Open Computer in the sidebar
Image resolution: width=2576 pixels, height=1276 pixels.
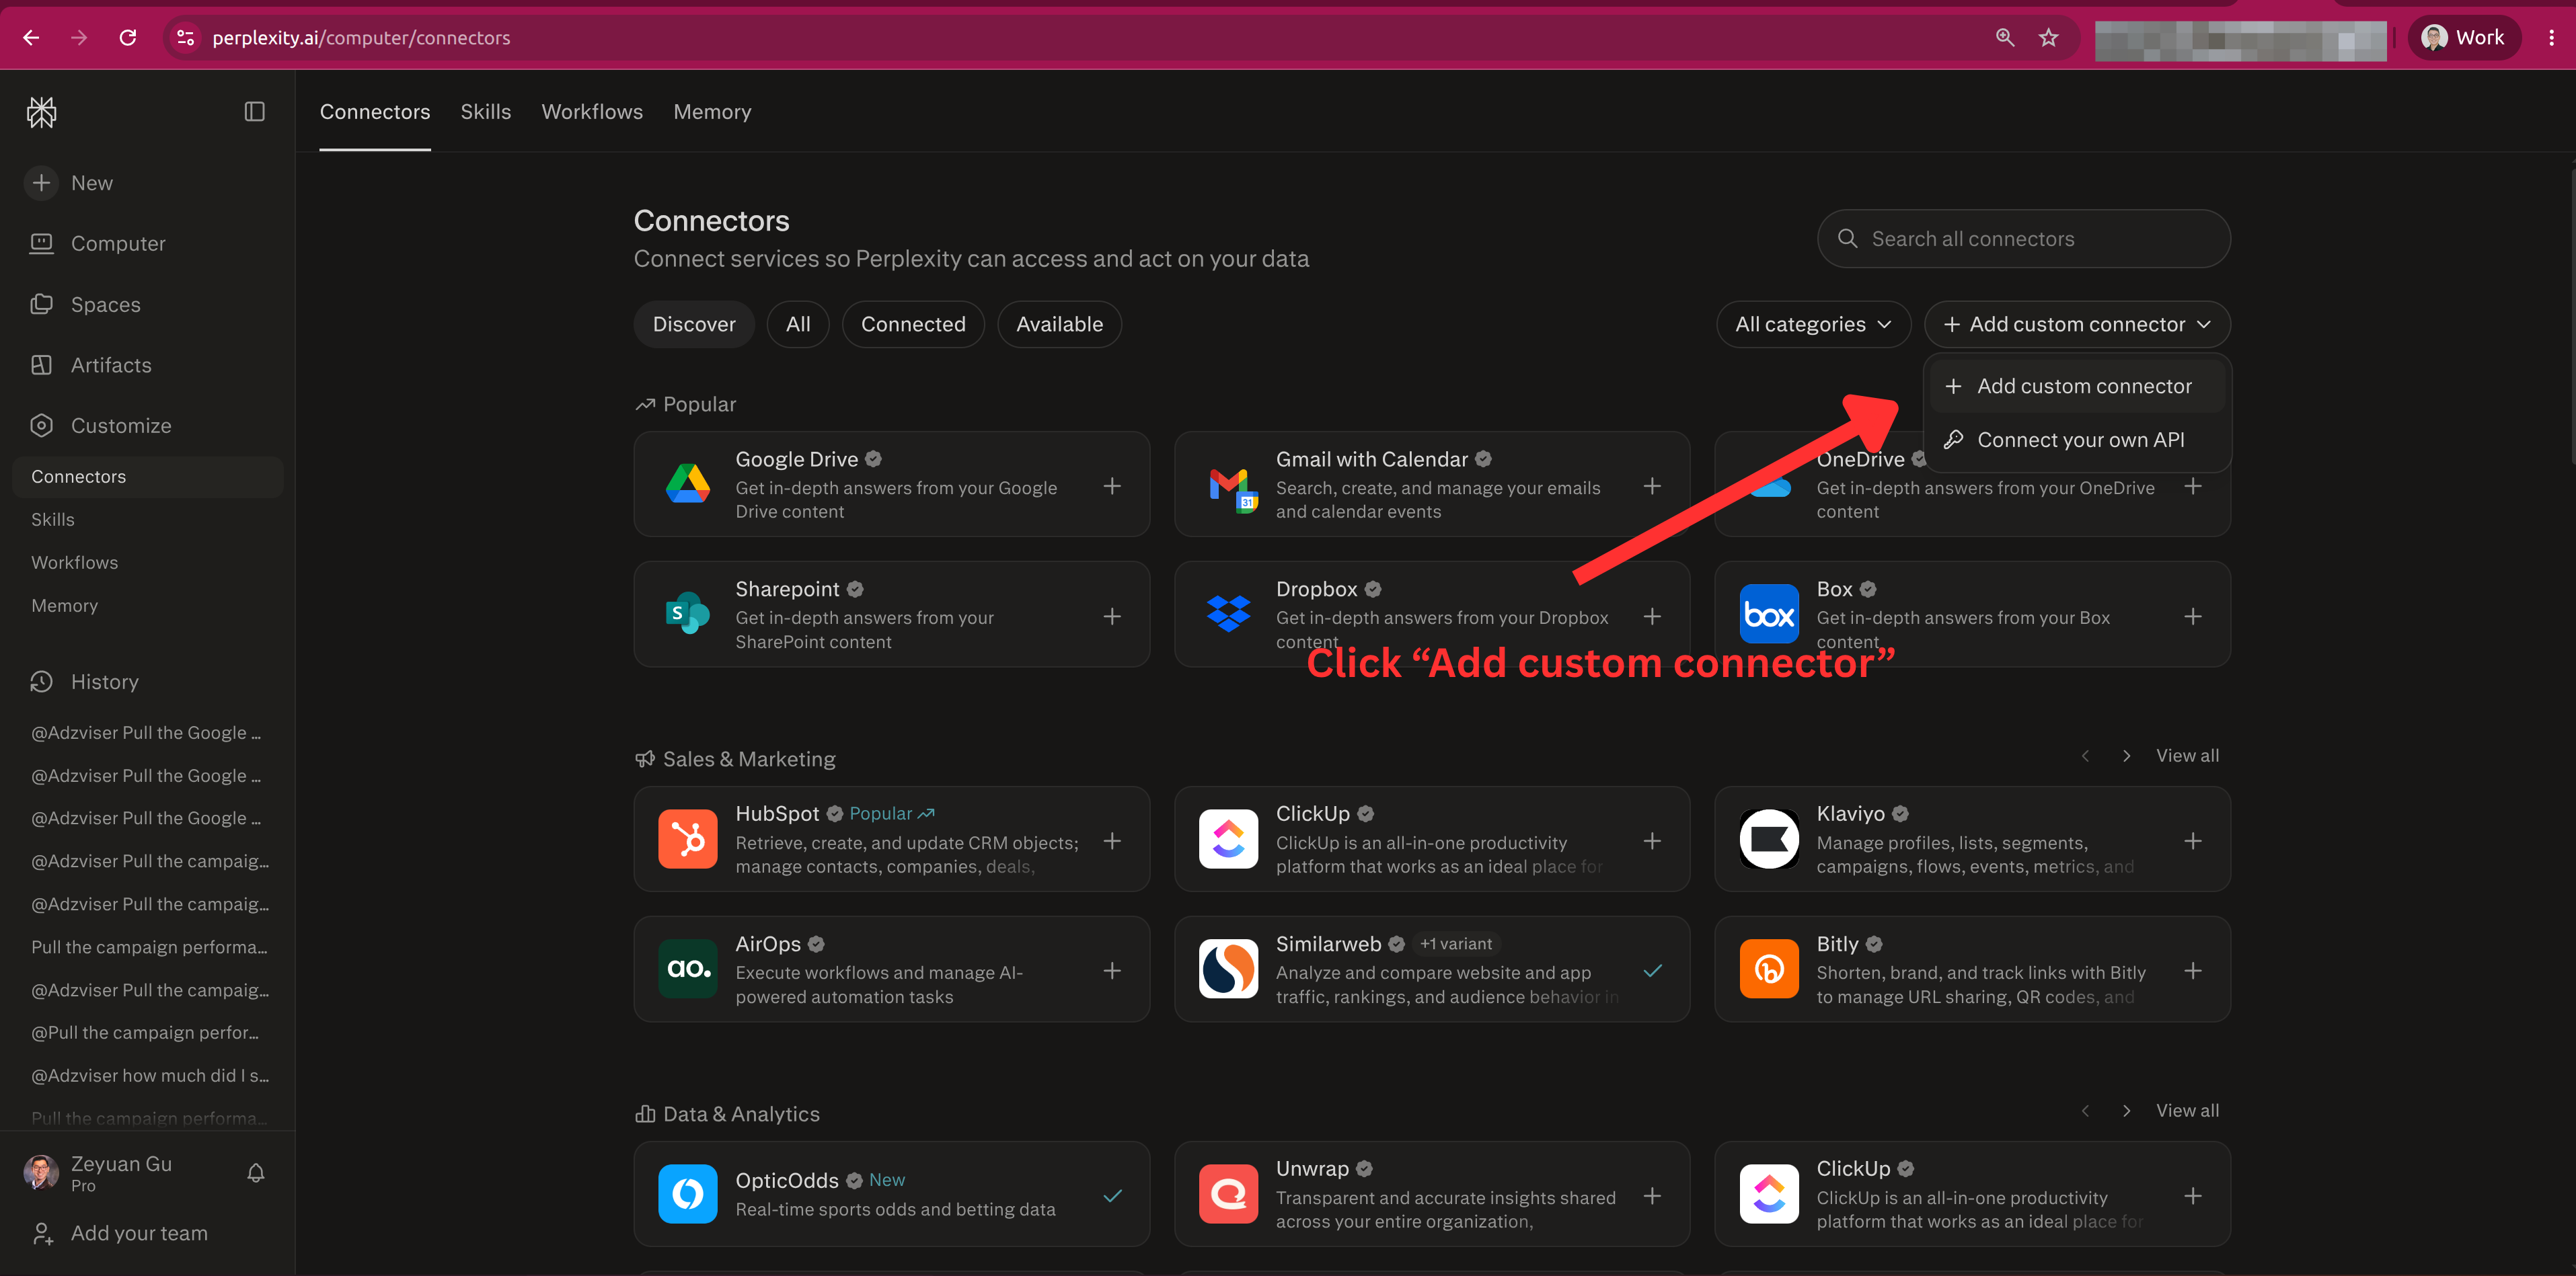98,244
